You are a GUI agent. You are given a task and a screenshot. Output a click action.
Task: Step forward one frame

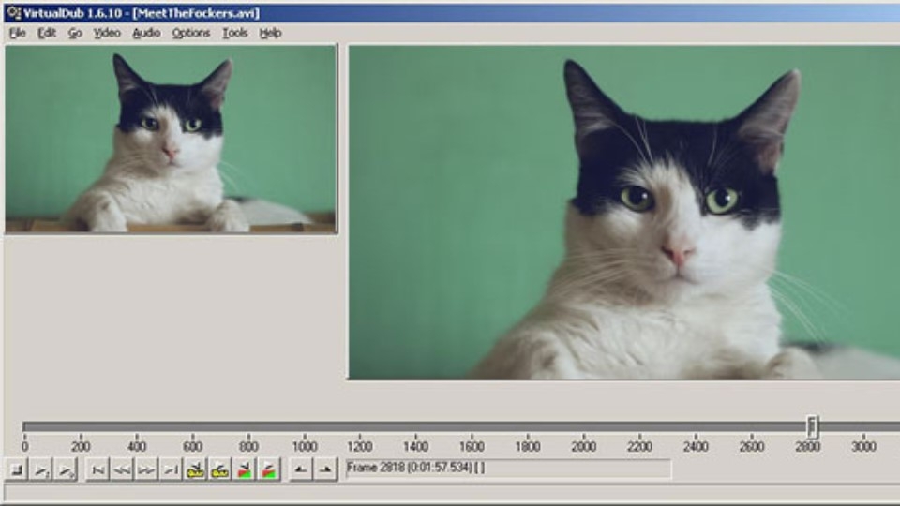click(146, 469)
